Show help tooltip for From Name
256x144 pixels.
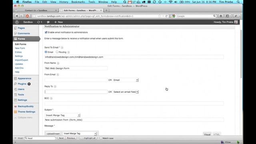coord(58,63)
